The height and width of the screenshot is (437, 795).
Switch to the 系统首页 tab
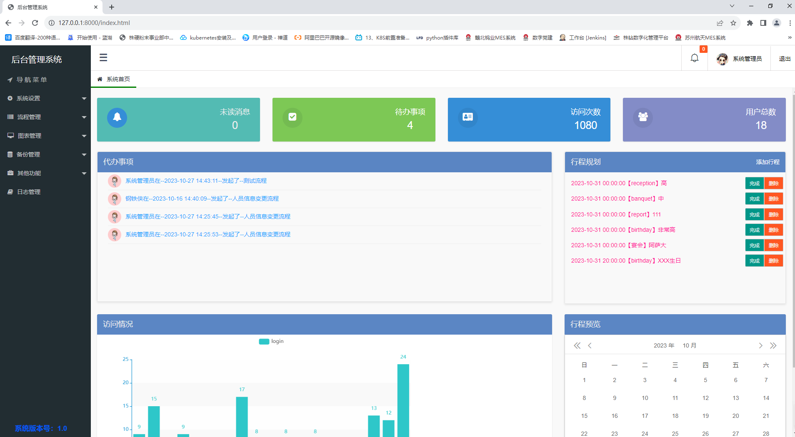(117, 79)
